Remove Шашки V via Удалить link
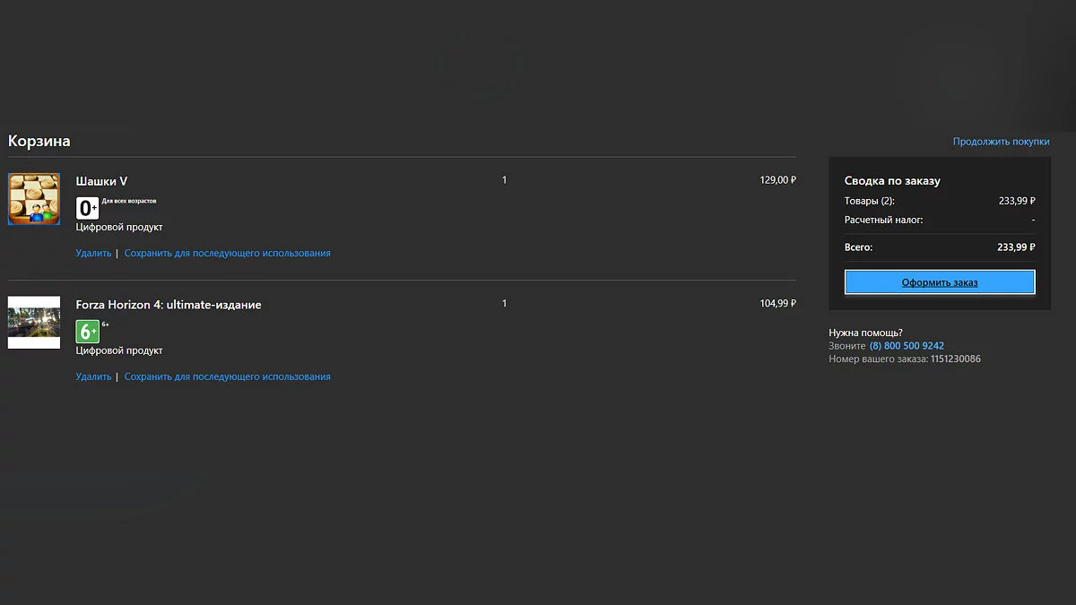This screenshot has height=605, width=1076. pos(93,254)
